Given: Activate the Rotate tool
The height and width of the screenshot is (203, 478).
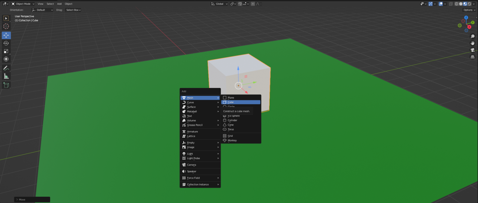Looking at the screenshot, I should [x=6, y=43].
